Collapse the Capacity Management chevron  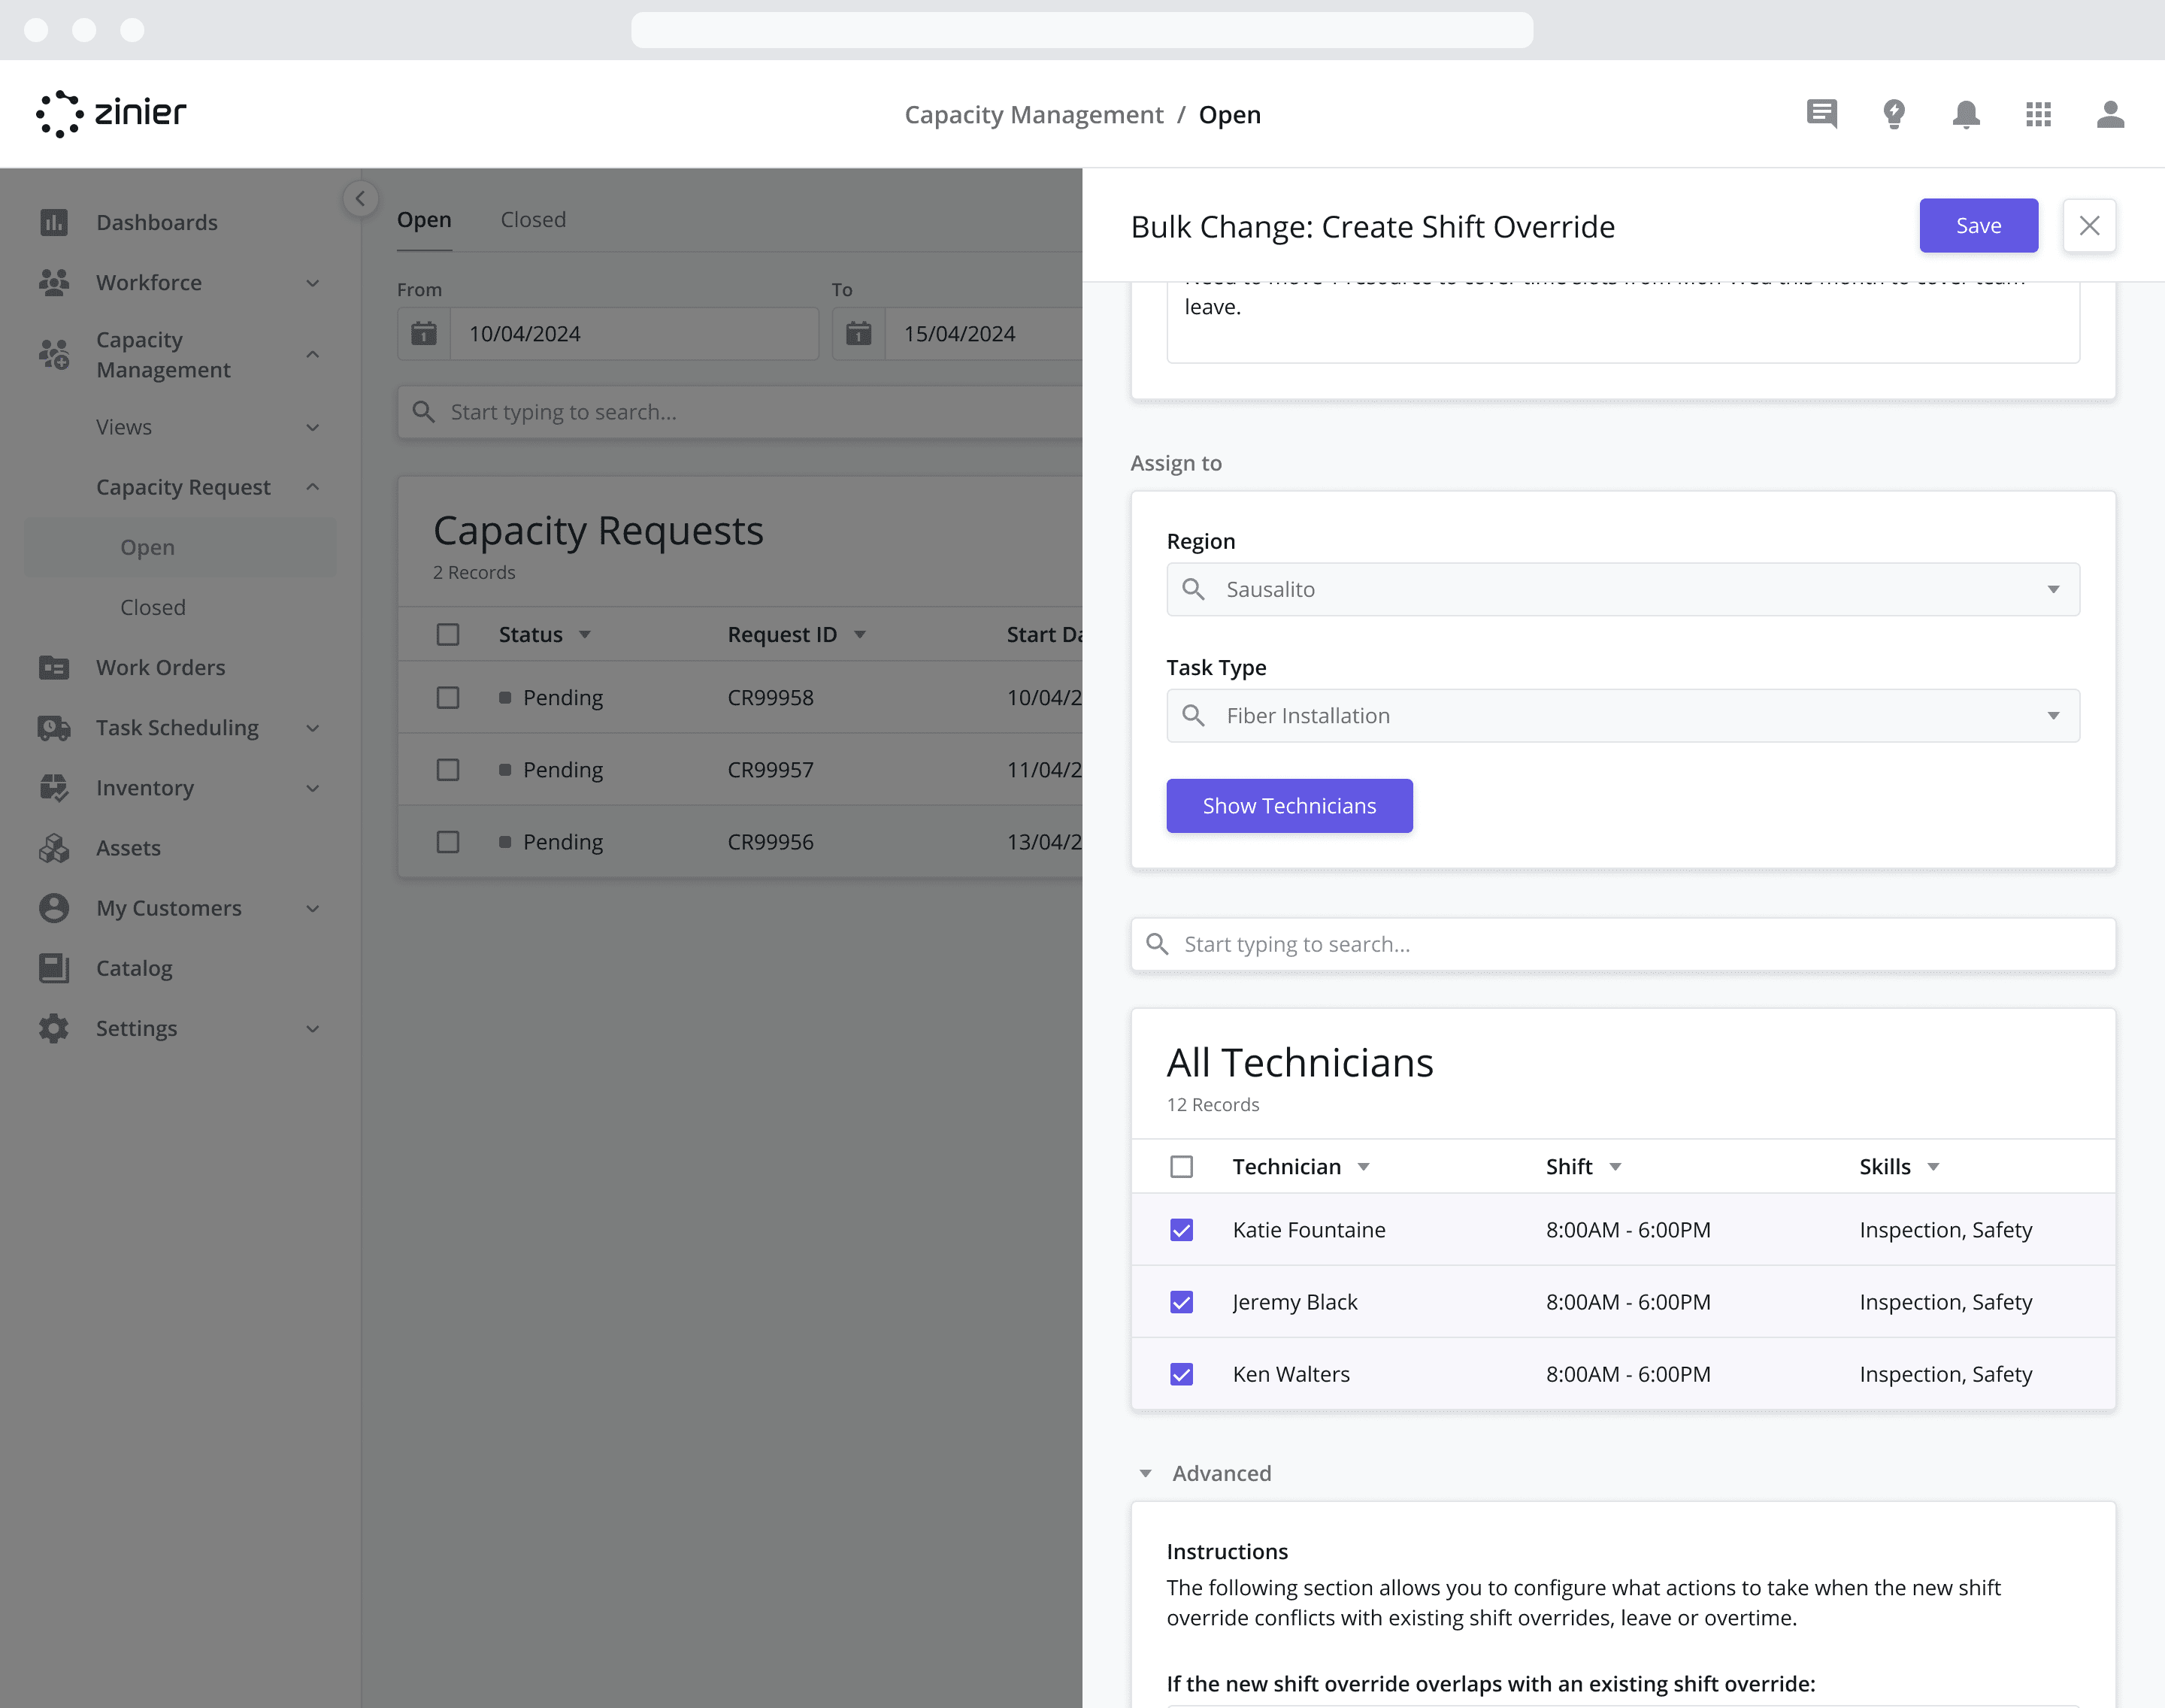[313, 354]
